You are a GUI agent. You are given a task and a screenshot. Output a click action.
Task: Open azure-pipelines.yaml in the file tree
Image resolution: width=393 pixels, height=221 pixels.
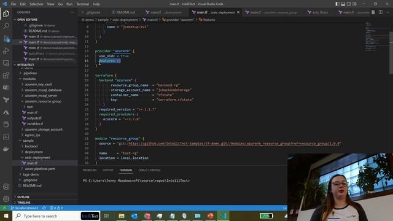pyautogui.click(x=40, y=169)
